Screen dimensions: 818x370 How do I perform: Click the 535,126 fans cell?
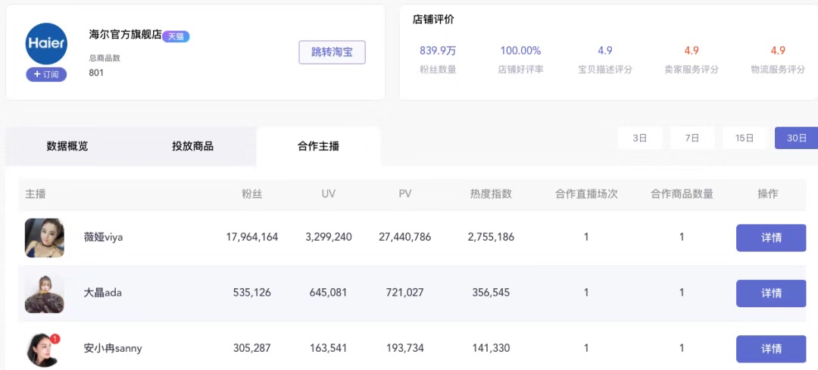pos(252,293)
